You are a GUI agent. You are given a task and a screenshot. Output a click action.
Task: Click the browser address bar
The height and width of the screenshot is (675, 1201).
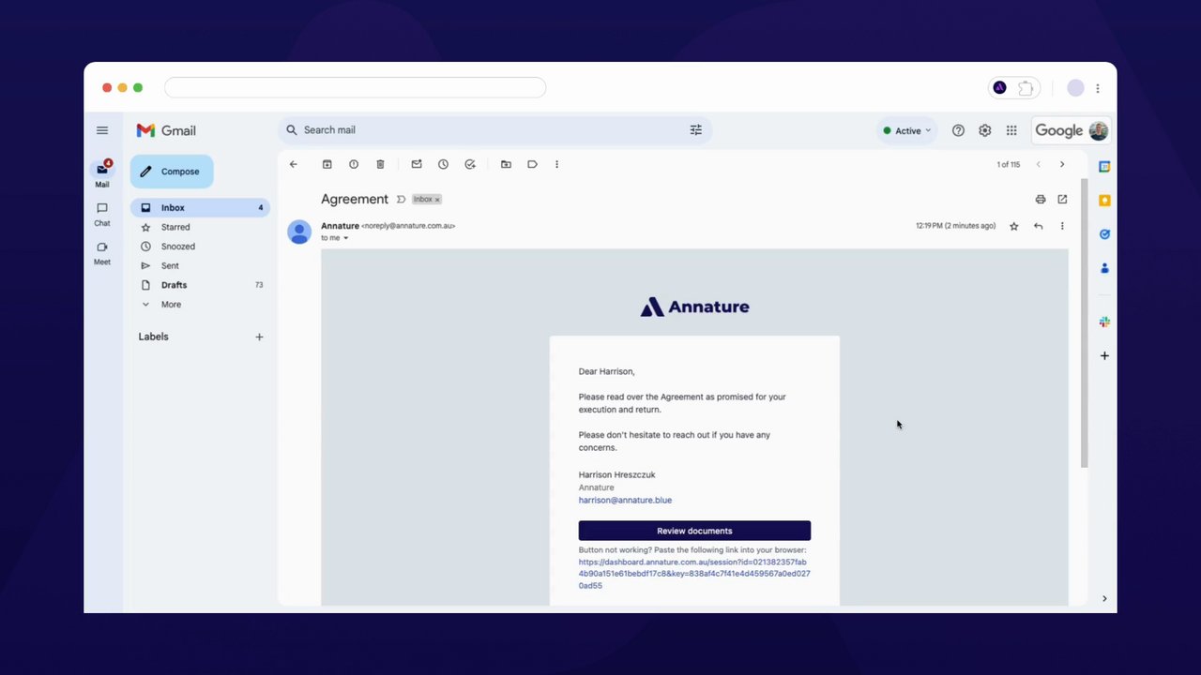pos(355,87)
